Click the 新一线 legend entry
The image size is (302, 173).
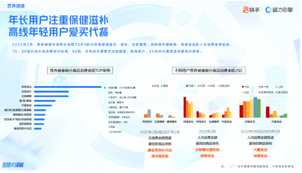[263, 87]
